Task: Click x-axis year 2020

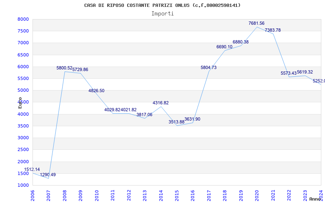Action: coord(257,196)
